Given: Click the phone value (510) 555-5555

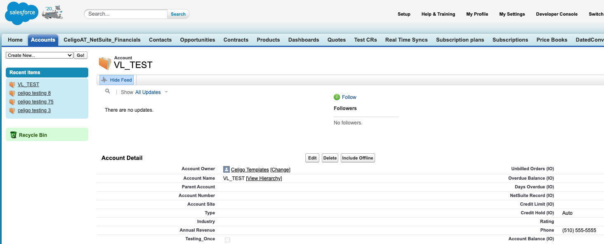Looking at the screenshot, I should click(579, 230).
